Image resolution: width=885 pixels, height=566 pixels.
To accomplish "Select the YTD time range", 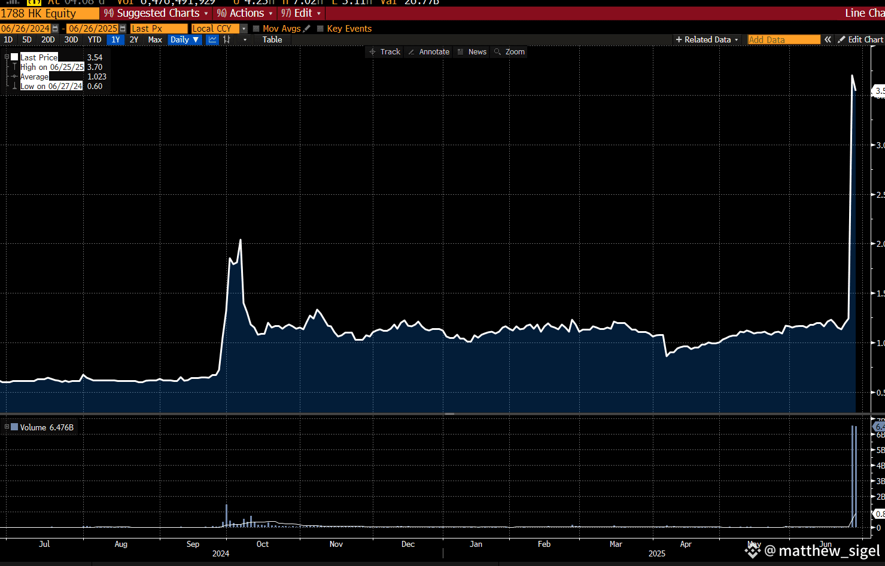I will (95, 39).
